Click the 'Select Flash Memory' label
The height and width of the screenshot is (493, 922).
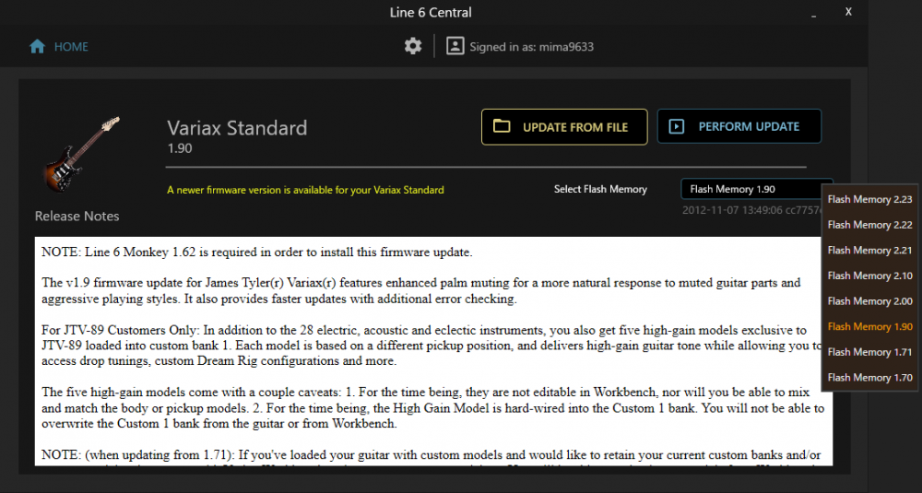point(600,189)
